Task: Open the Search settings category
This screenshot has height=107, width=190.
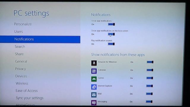Action: pos(20,47)
